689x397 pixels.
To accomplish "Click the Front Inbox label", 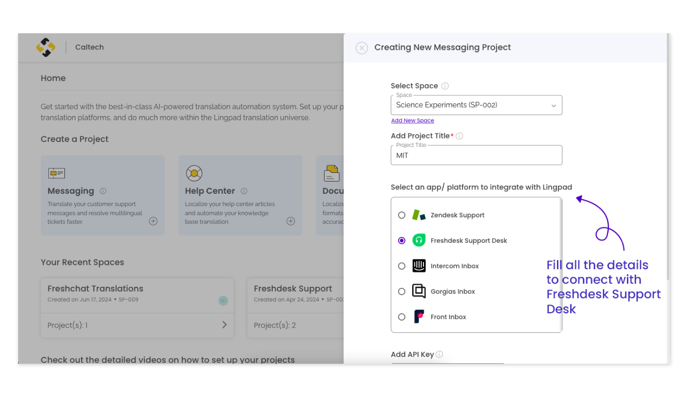I will 448,317.
